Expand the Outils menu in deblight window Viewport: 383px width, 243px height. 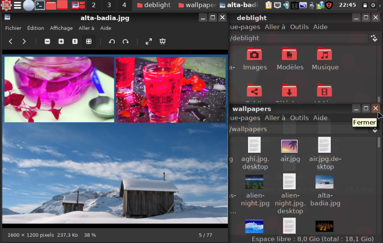pos(299,27)
